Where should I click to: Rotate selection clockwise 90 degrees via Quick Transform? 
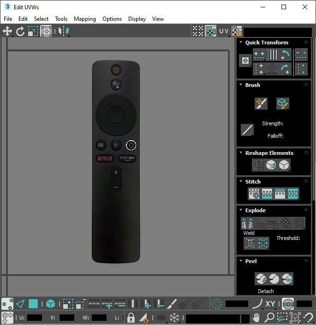(x=285, y=68)
